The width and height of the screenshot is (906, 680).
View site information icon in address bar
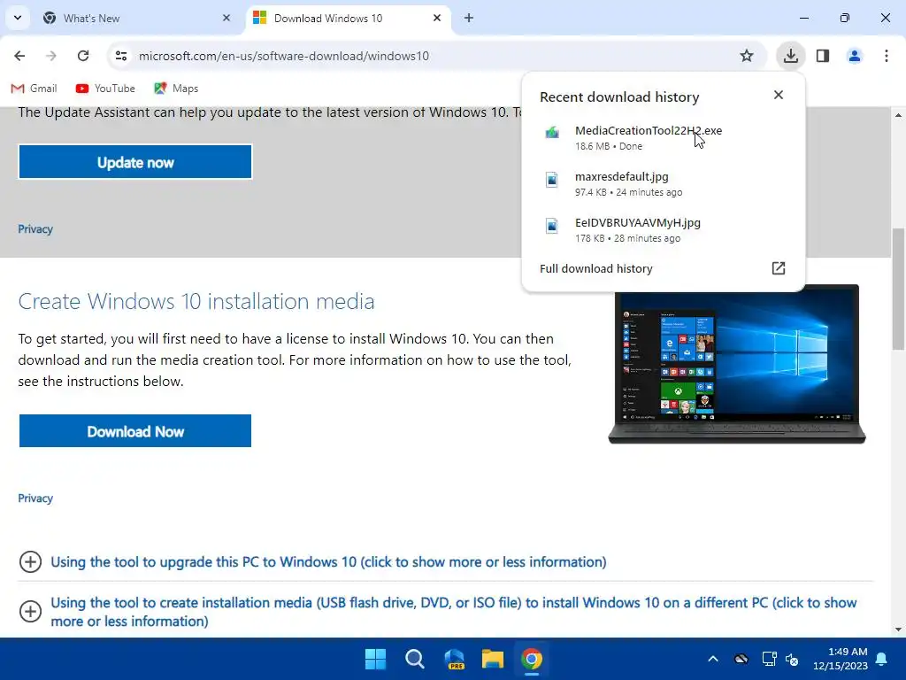click(x=120, y=56)
